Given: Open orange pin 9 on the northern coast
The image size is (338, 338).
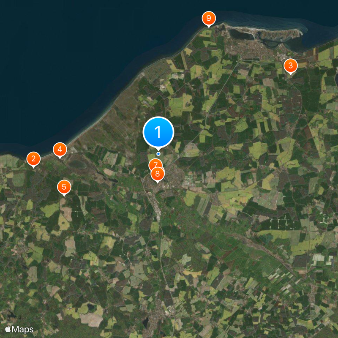Looking at the screenshot, I should pos(209,18).
